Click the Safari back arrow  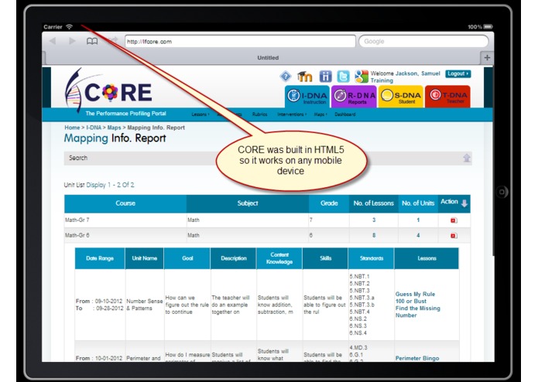(53, 41)
